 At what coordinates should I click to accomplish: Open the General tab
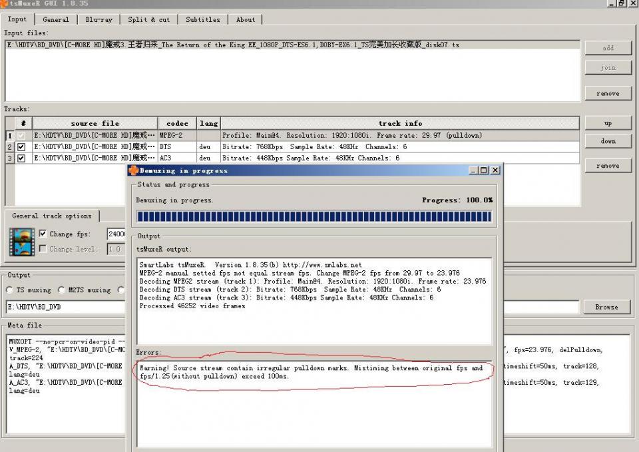click(56, 19)
